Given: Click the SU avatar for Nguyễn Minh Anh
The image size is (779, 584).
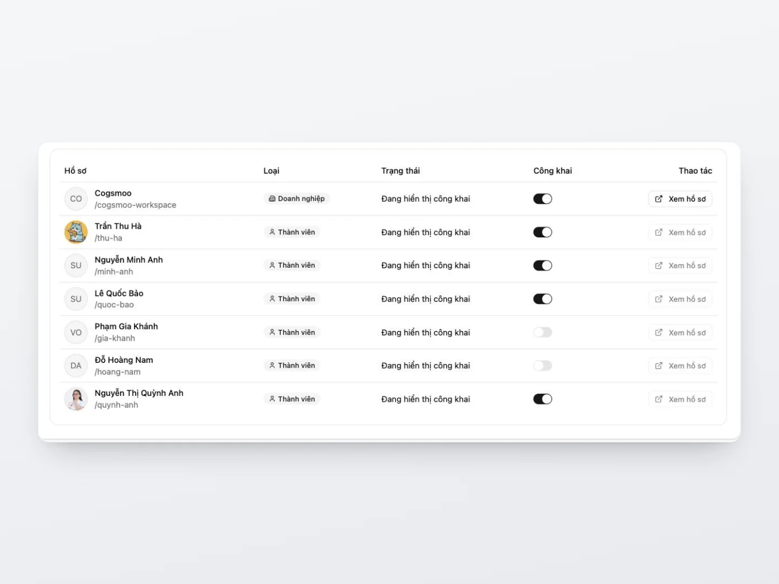Looking at the screenshot, I should click(x=76, y=266).
